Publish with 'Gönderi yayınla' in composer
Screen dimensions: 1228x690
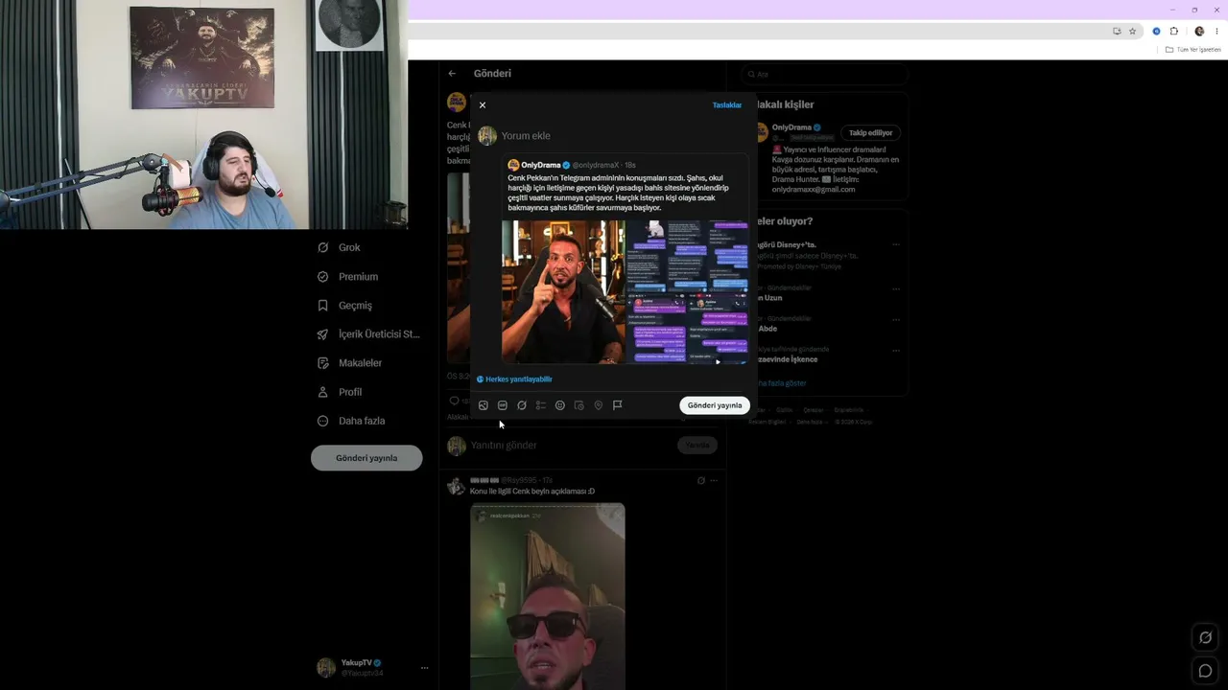[715, 405]
